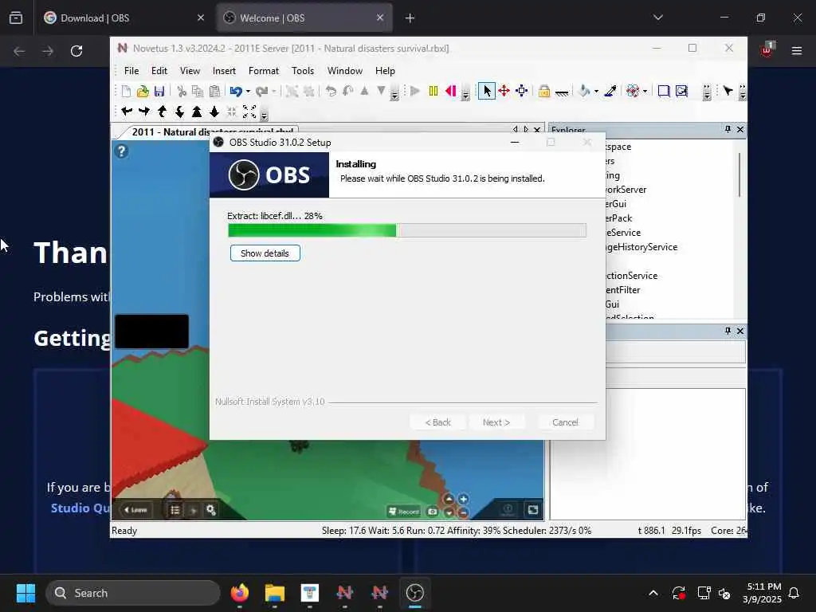Screen dimensions: 816x612
Task: Open the Edit menu
Action: 159,71
